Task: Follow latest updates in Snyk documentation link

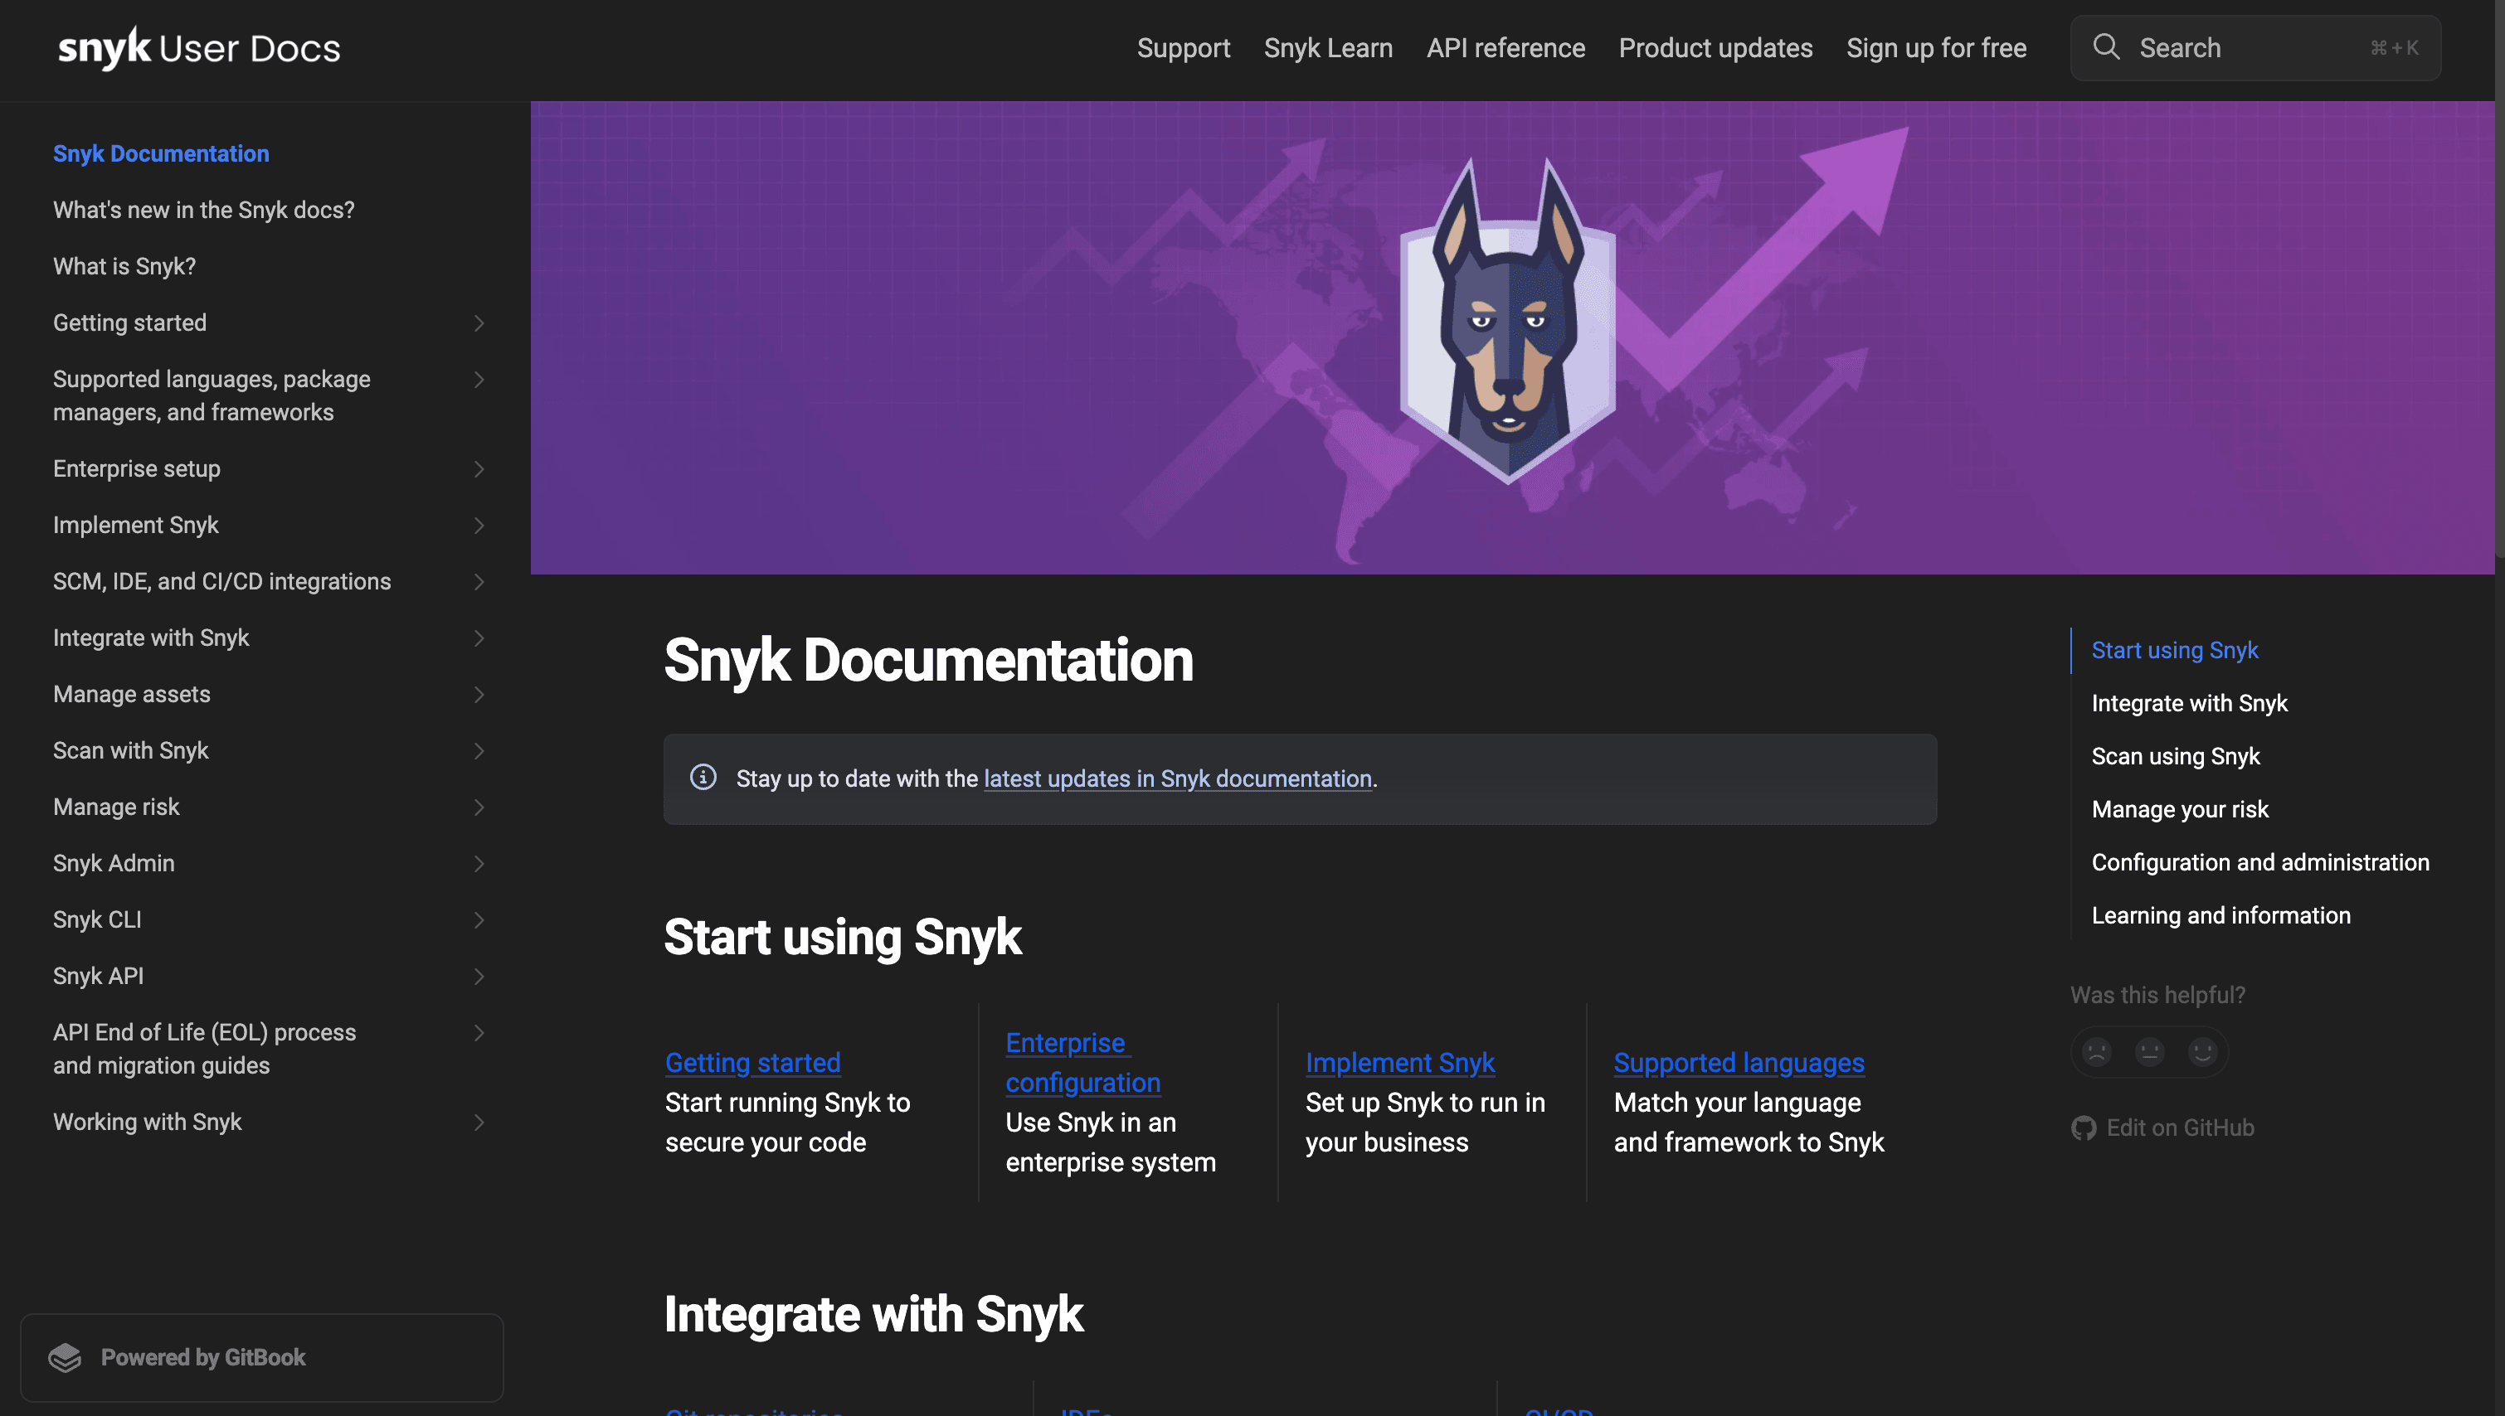Action: point(1177,779)
